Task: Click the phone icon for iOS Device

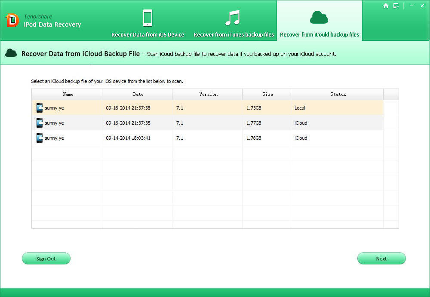Action: [x=147, y=18]
